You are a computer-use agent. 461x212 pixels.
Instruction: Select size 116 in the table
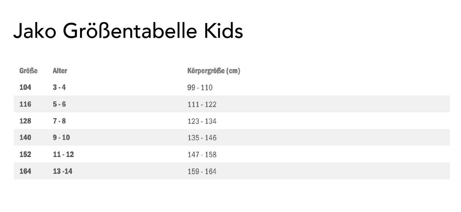click(x=25, y=104)
